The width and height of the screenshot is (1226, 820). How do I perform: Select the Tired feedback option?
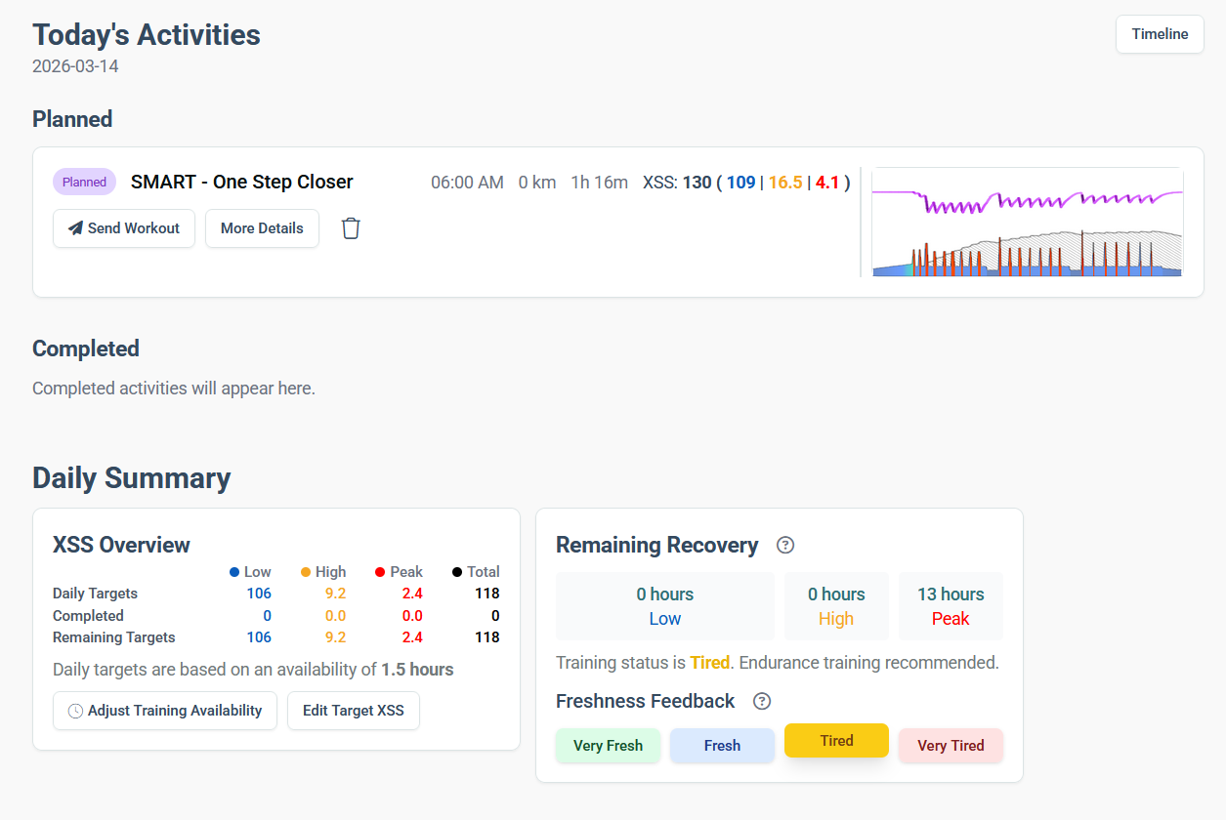click(x=836, y=741)
